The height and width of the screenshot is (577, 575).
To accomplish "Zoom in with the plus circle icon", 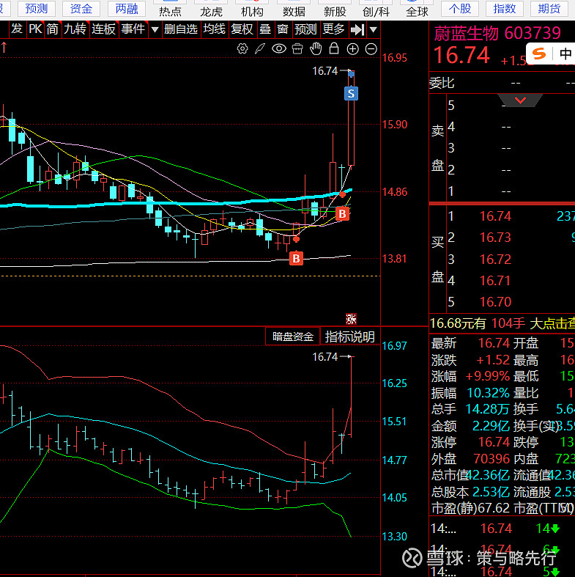I will point(353,48).
